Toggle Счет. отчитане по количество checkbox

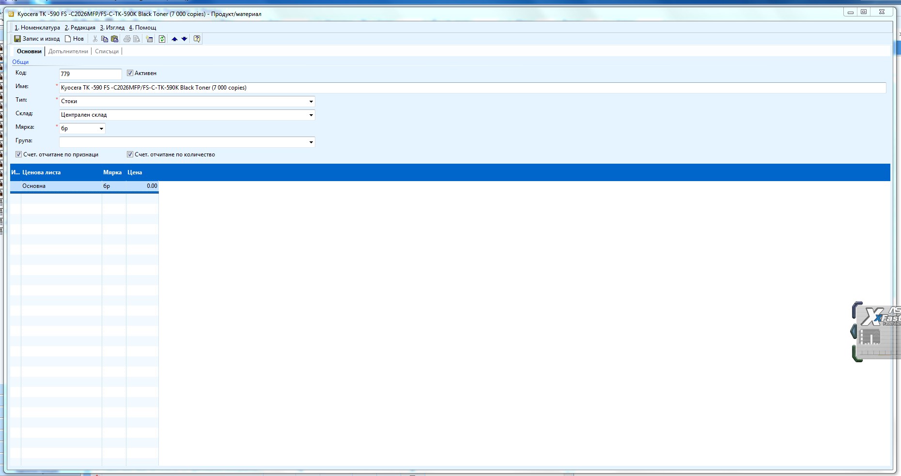(x=130, y=154)
